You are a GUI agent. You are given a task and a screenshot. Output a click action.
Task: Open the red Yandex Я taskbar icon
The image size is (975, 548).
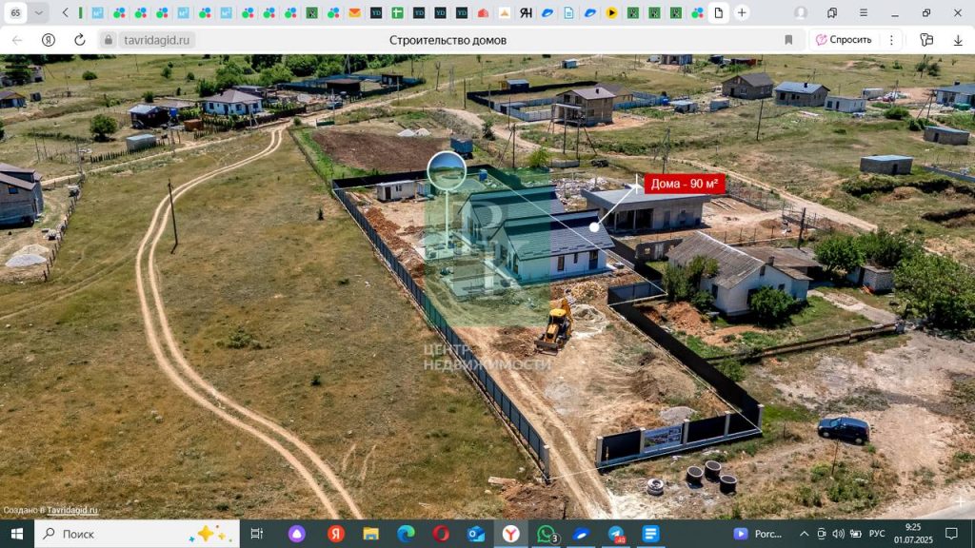coord(336,534)
